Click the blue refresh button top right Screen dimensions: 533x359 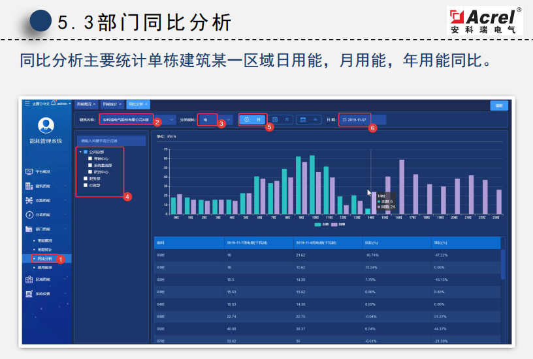click(499, 106)
